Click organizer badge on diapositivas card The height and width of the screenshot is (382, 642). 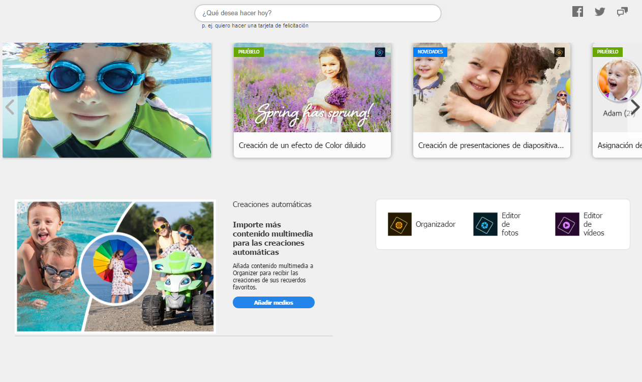point(559,52)
